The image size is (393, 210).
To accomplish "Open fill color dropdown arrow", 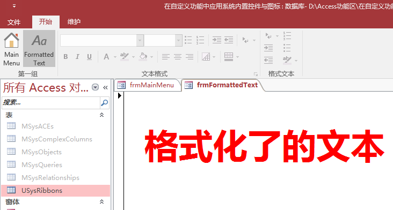I will click(x=151, y=57).
